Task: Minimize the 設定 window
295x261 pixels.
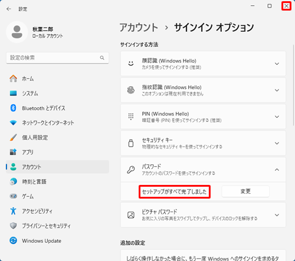Action: [x=253, y=6]
